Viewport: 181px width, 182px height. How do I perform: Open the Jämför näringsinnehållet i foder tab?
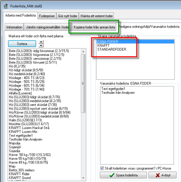[x=47, y=27]
